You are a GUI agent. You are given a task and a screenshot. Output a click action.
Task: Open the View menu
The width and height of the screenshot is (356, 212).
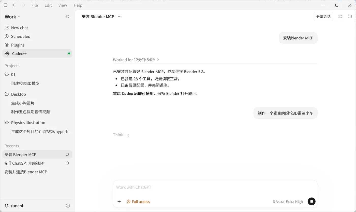(63, 5)
